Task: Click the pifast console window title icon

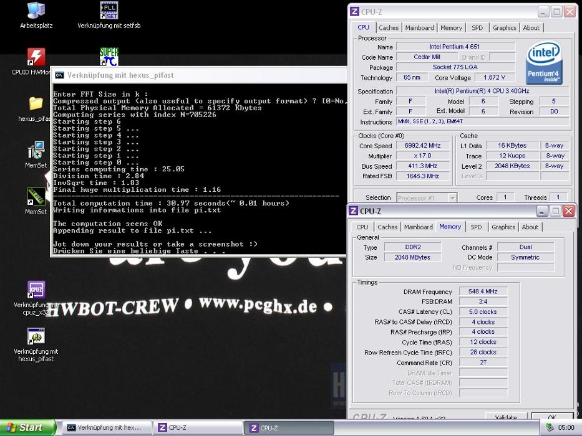Action: click(59, 75)
